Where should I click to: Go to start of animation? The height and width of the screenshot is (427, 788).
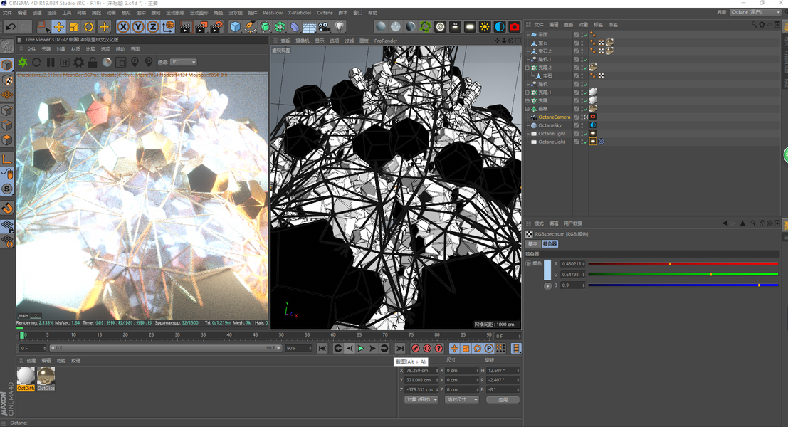322,348
